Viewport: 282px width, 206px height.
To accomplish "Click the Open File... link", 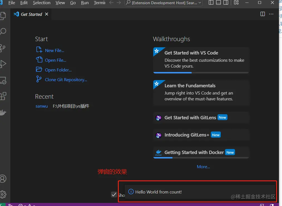I will [55, 60].
